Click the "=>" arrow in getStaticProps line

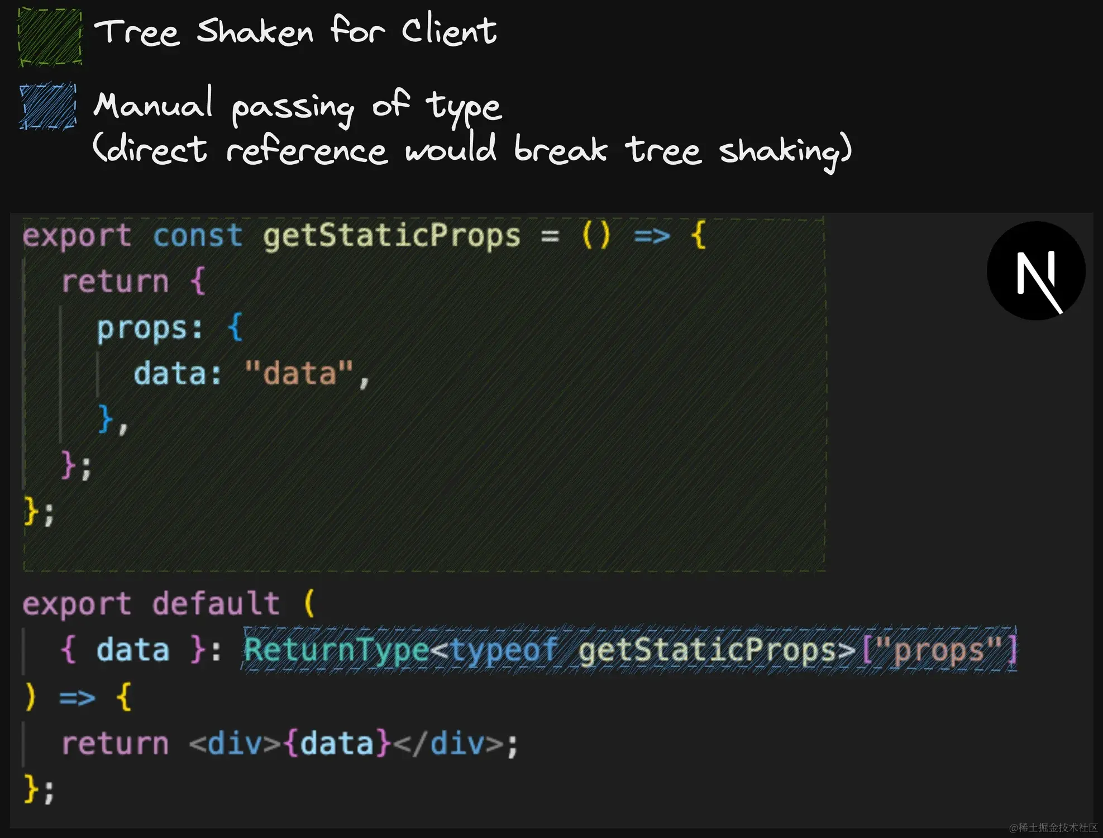(652, 236)
